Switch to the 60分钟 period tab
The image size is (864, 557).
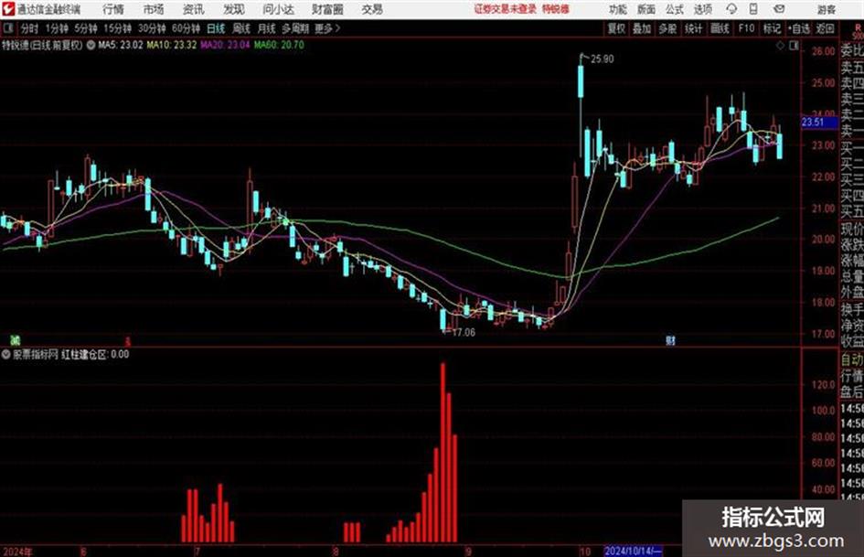pos(187,28)
